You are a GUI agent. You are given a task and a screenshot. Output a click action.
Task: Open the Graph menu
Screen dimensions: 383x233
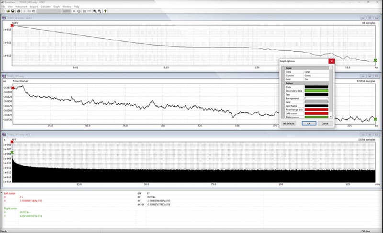(56, 7)
